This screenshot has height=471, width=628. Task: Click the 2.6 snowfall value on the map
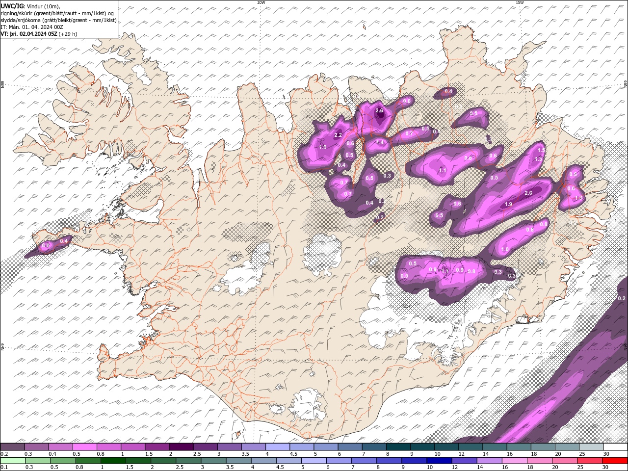[379, 111]
